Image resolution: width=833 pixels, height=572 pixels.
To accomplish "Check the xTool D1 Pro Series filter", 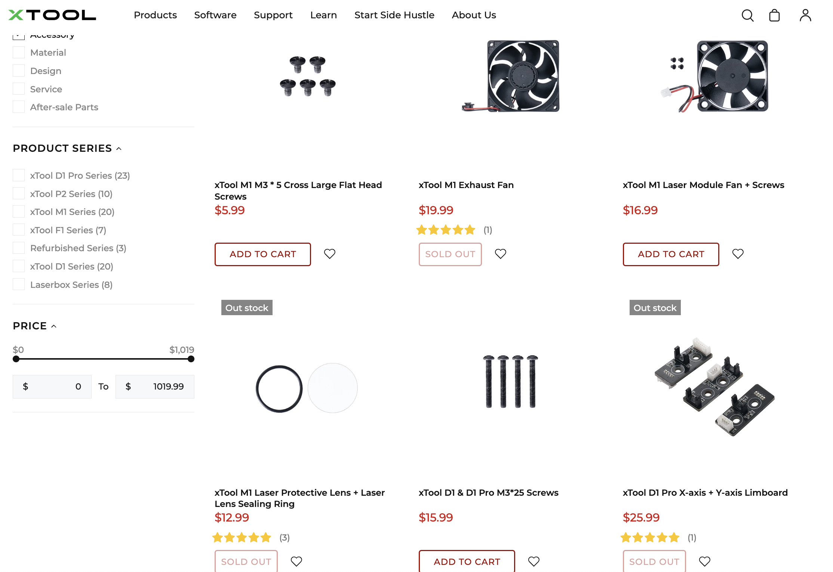I will coord(19,175).
